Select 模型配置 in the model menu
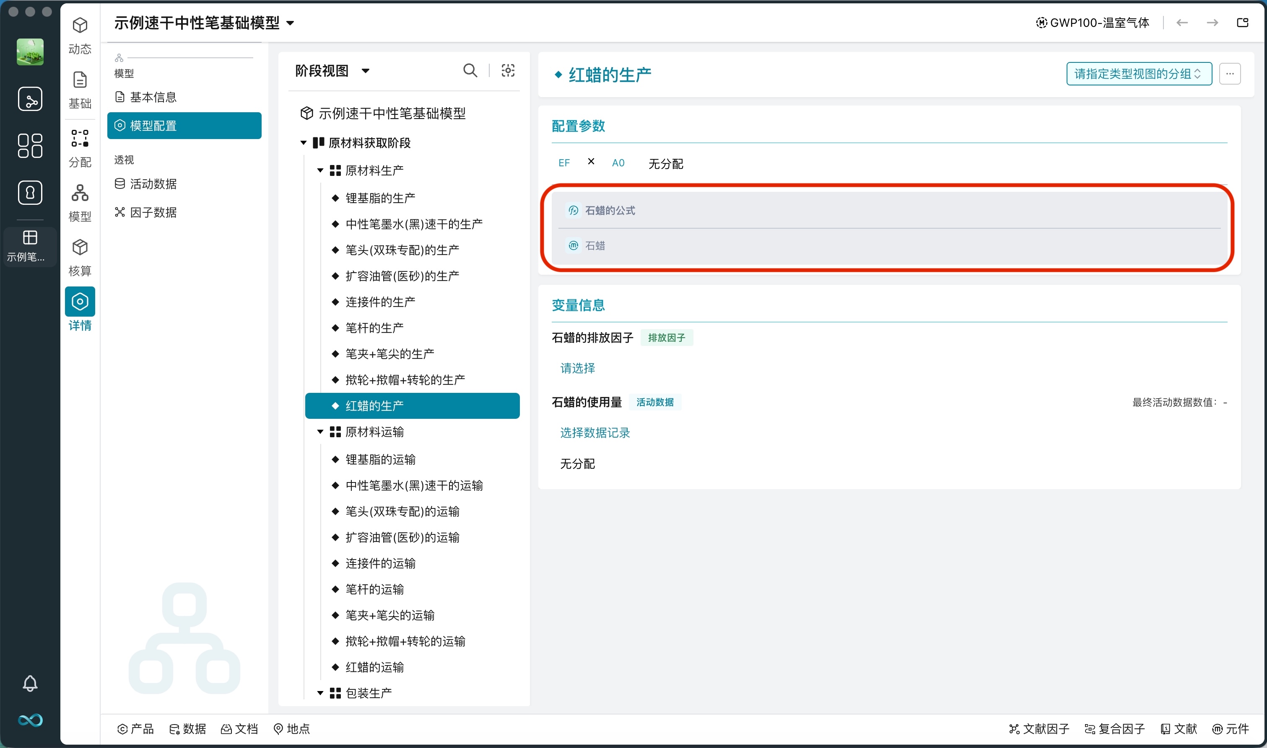 point(154,126)
